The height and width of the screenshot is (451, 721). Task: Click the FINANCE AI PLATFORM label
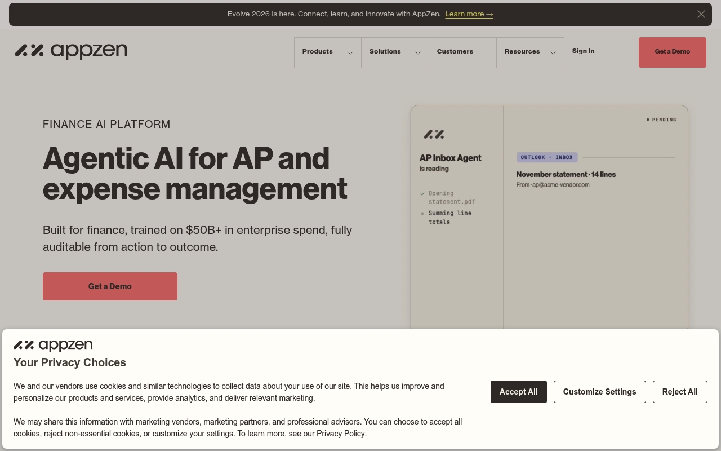click(106, 124)
